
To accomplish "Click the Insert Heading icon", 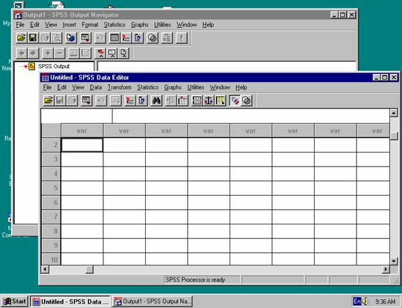I will coord(100,53).
